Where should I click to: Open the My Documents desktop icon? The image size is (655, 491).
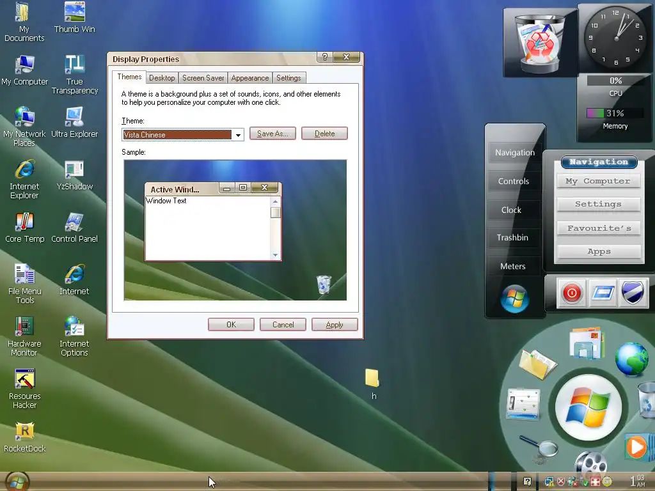click(x=24, y=22)
